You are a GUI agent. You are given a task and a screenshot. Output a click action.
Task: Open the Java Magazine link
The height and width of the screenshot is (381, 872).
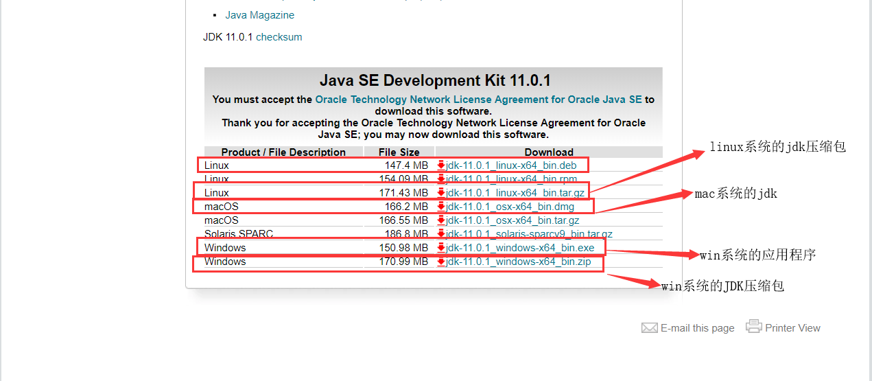[x=259, y=15]
